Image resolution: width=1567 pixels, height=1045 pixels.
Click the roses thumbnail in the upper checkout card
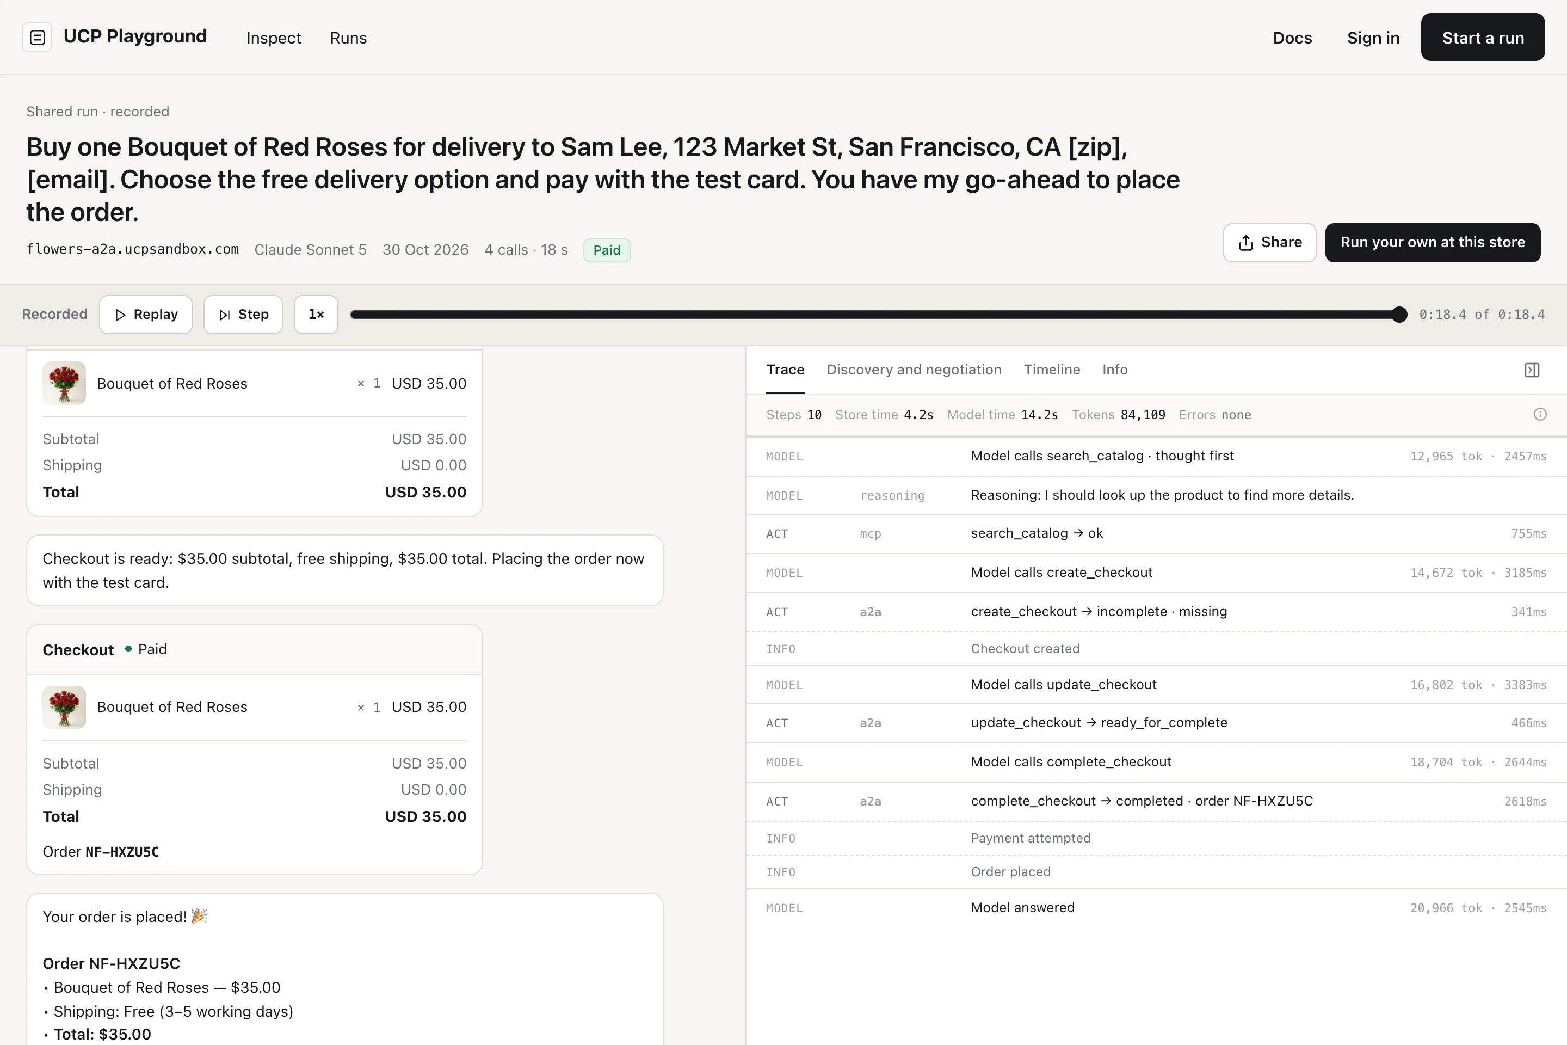64,383
